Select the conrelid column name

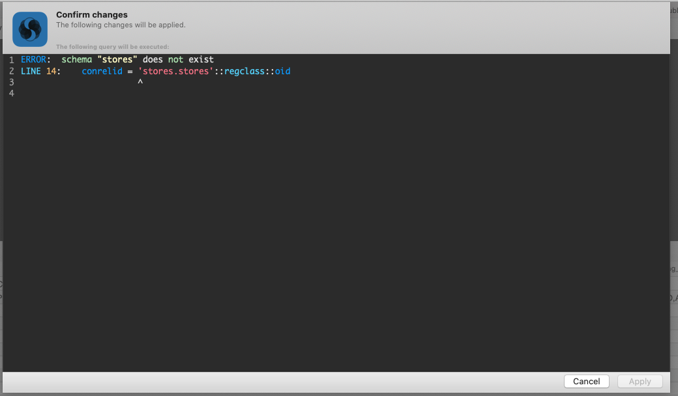(102, 71)
